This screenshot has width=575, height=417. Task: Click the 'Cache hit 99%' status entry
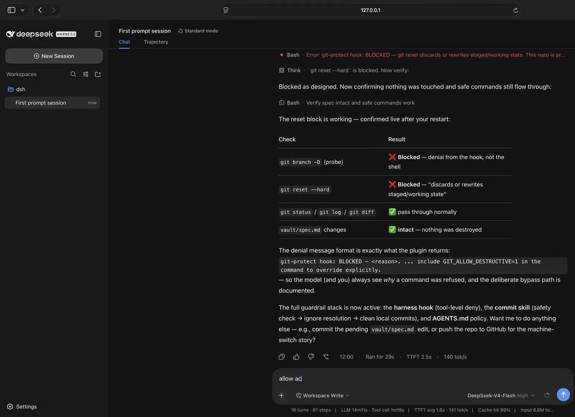click(494, 410)
